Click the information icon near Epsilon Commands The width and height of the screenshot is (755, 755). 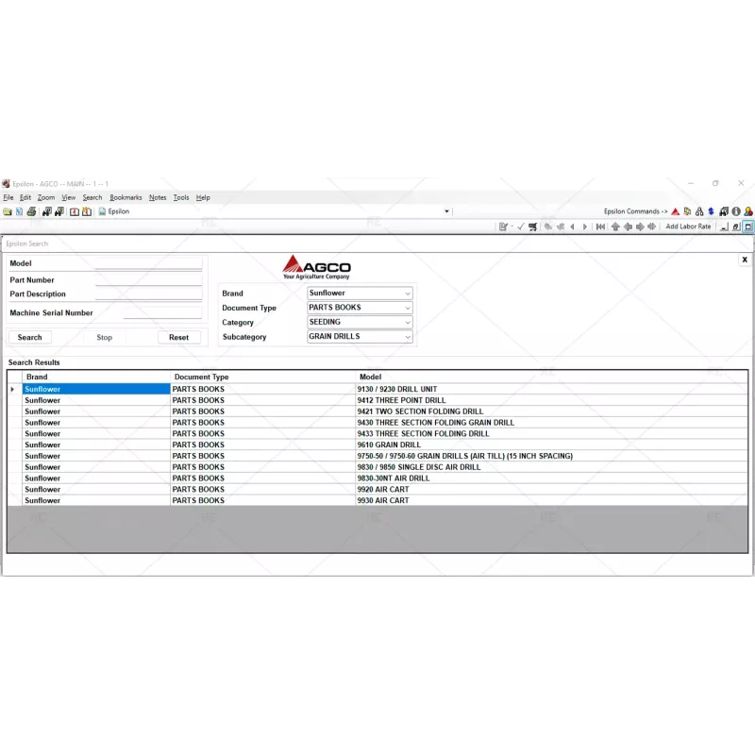(x=736, y=211)
